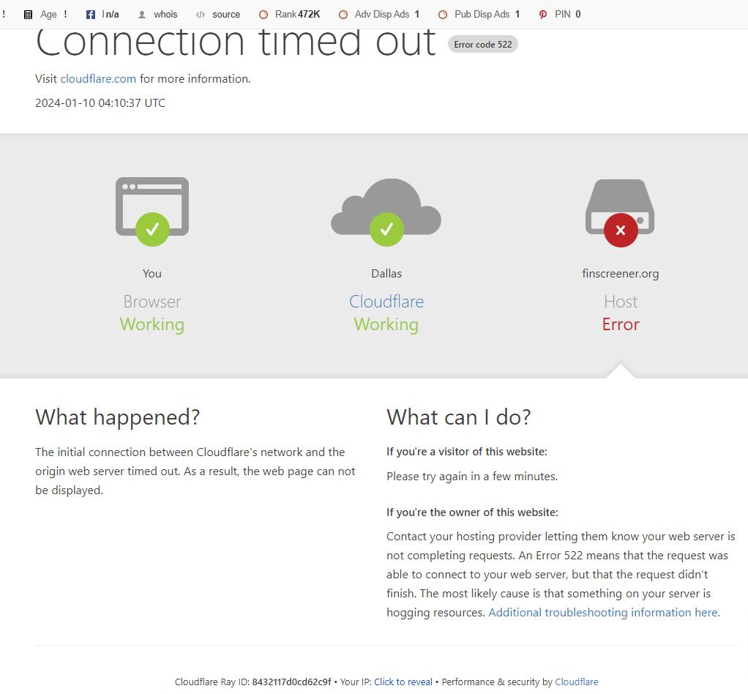The height and width of the screenshot is (694, 748).
Task: Click the host server icon with red X
Action: tap(620, 213)
